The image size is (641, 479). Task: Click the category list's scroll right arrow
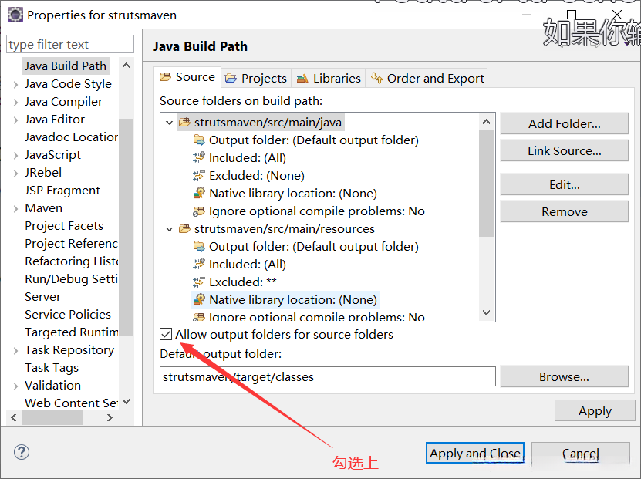[x=110, y=418]
